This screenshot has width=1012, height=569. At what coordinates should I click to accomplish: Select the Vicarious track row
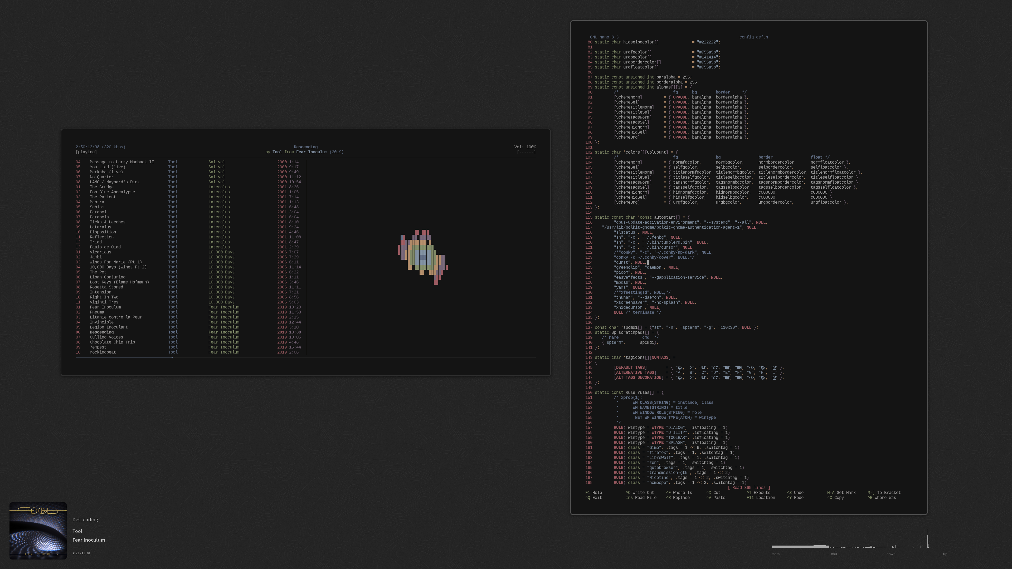[x=189, y=252]
